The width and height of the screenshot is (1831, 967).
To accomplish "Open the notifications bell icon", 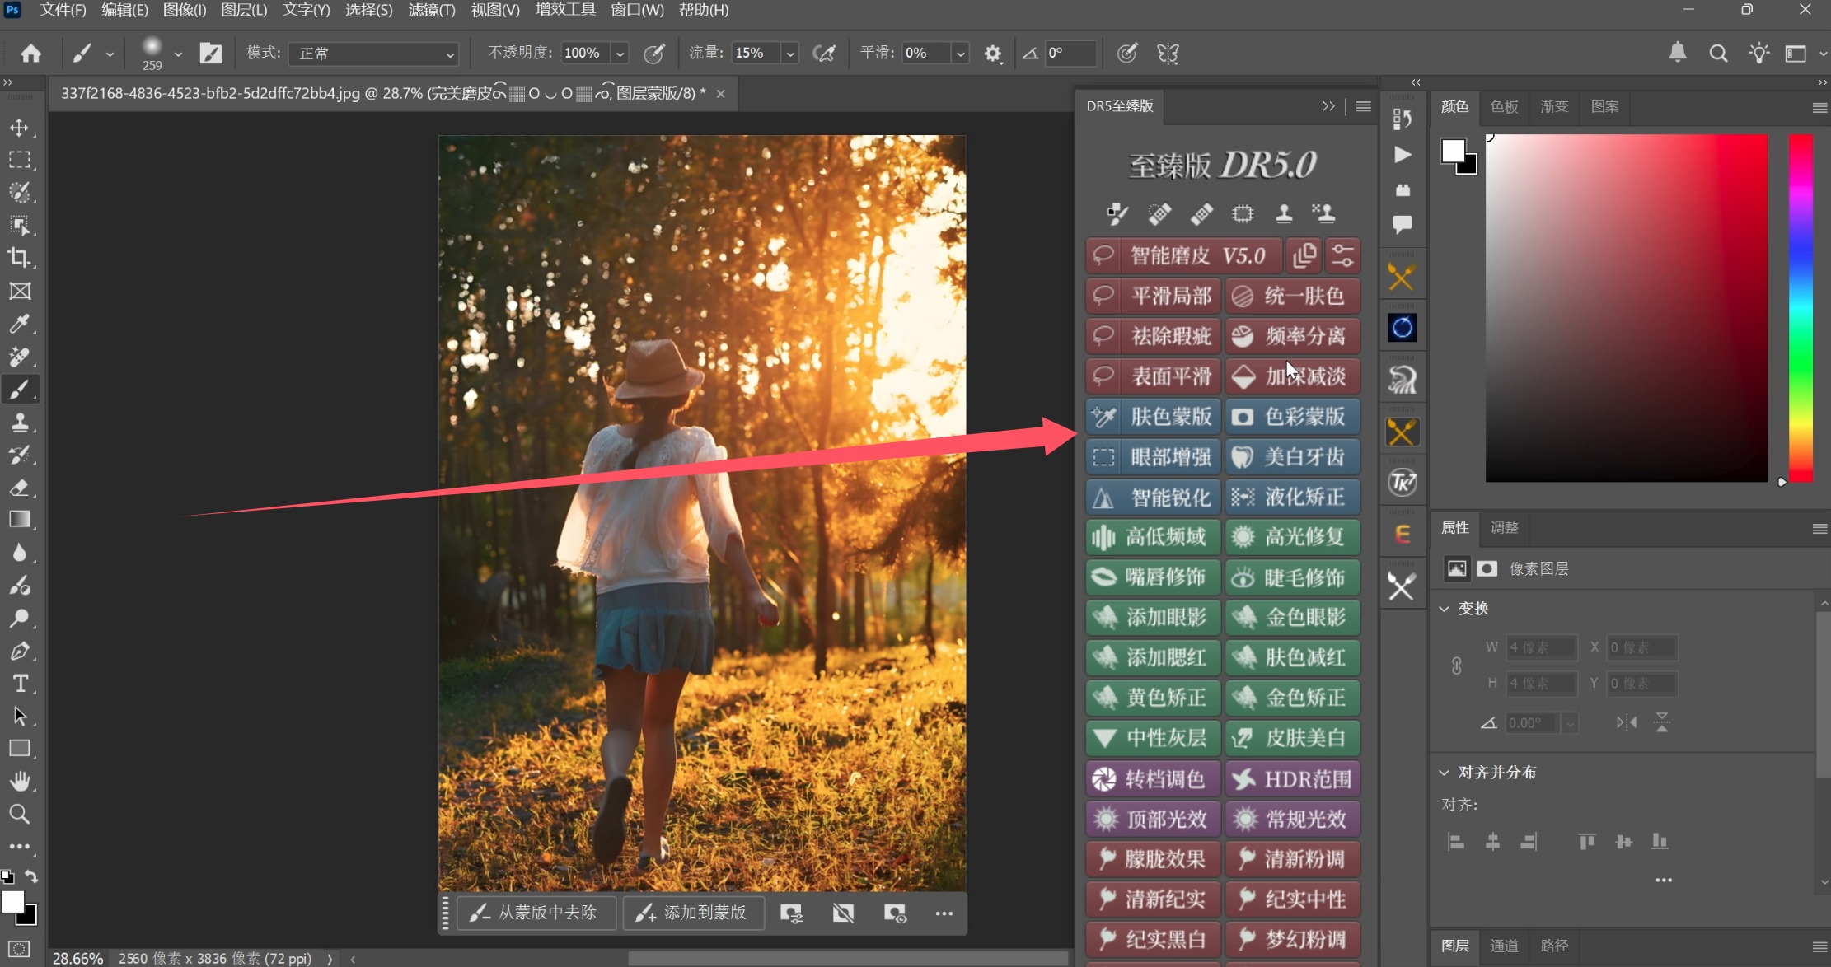I will pos(1677,53).
